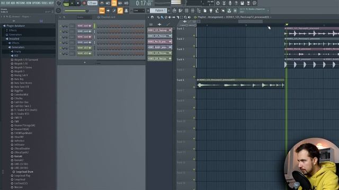The image size is (339, 190).
Task: Toggle Pattern/Song mode button
Action: tap(66, 3)
